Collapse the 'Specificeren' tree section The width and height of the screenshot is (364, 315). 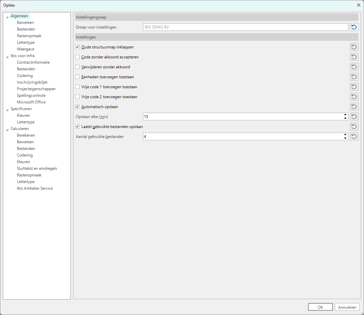tap(7, 109)
